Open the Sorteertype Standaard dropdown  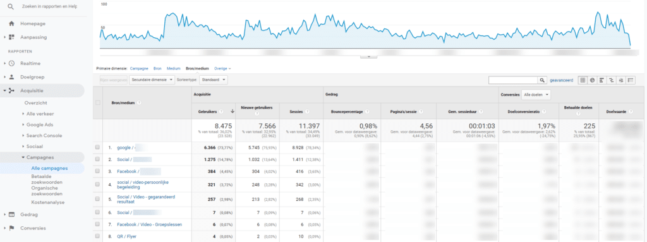point(213,80)
